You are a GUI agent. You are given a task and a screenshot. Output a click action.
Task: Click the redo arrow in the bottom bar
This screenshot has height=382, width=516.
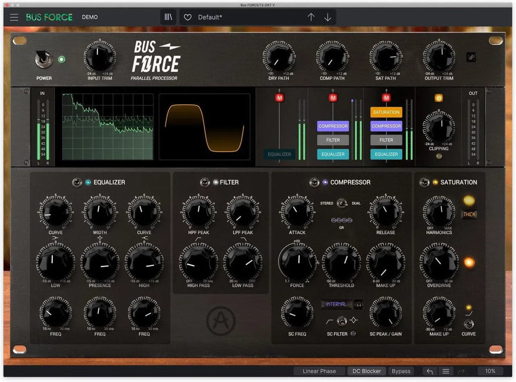tap(462, 371)
